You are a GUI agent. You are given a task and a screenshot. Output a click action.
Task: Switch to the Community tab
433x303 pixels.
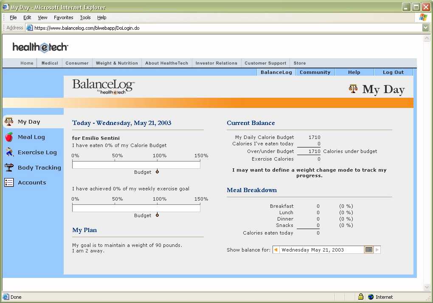[315, 72]
